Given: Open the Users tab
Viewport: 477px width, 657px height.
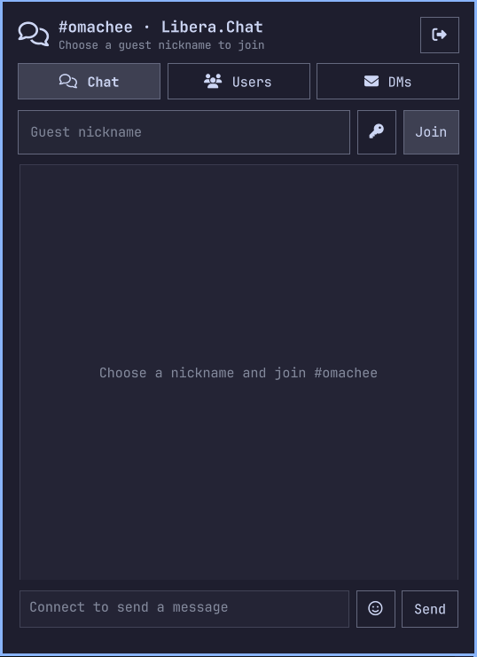Looking at the screenshot, I should pos(238,82).
